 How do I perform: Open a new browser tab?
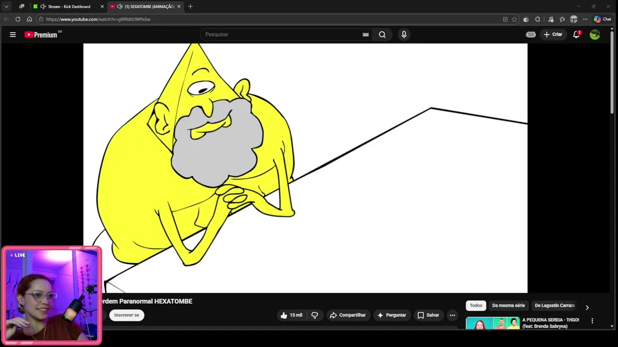tap(190, 6)
